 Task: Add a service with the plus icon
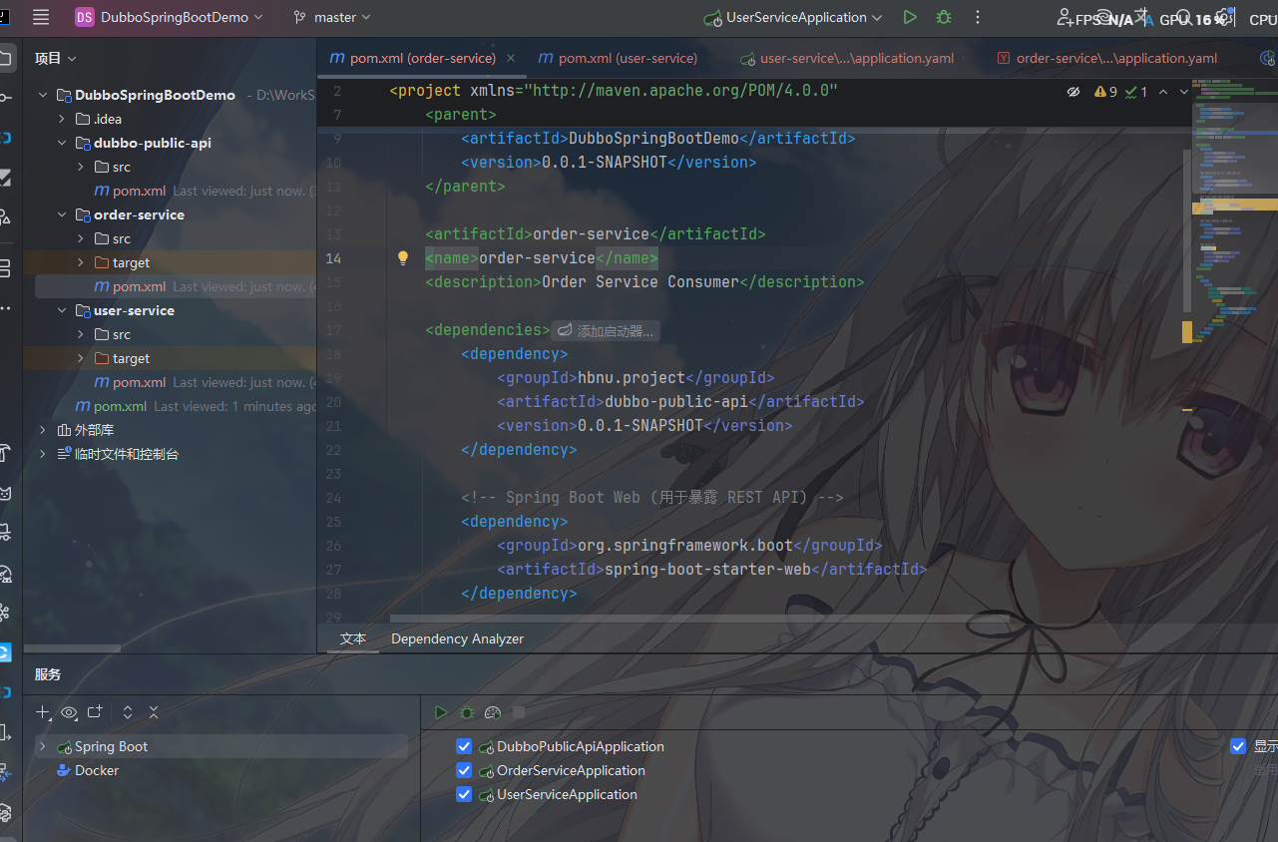[x=43, y=712]
